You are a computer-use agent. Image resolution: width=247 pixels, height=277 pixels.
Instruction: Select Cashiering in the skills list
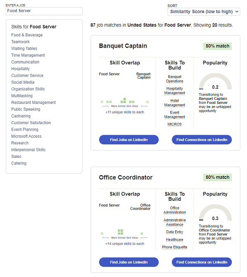pos(21,116)
